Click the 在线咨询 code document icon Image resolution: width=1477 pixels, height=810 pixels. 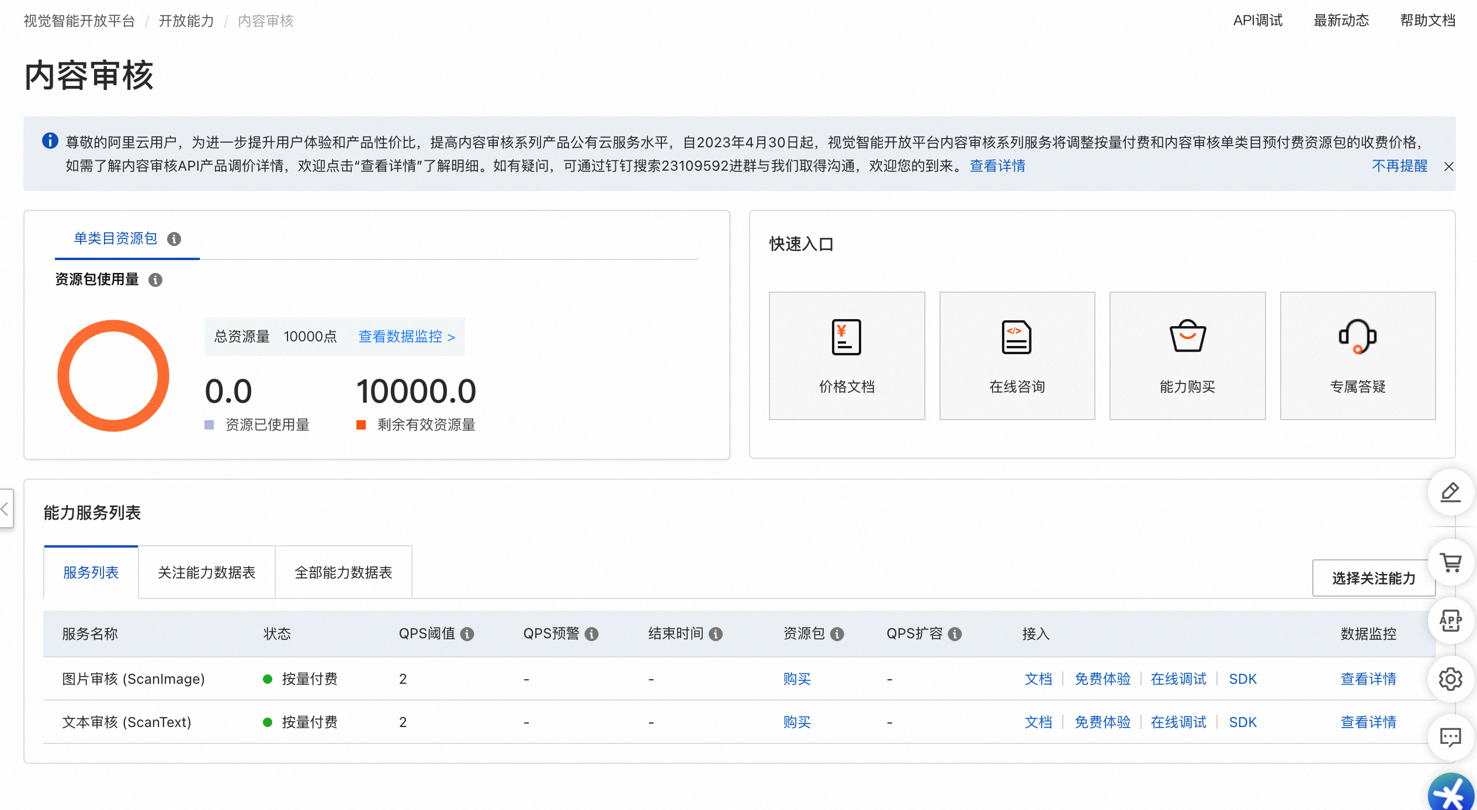[x=1017, y=337]
